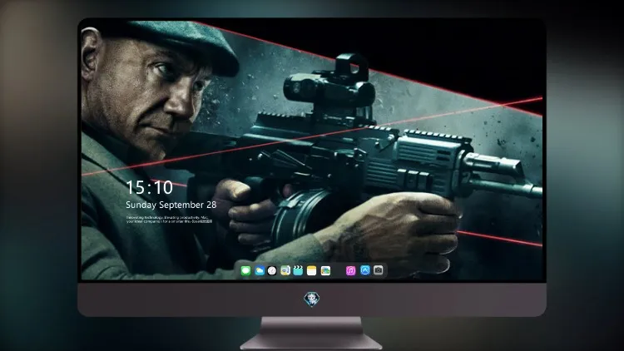Open the Weather app in dock

click(259, 270)
